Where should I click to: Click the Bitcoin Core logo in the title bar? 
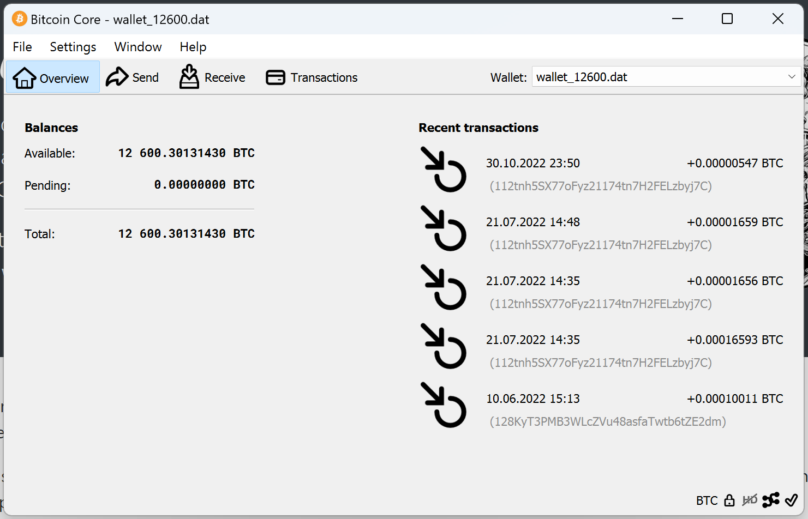[x=19, y=19]
